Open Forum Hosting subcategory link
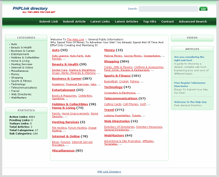Viewport: 219px width, 177px height. [78, 128]
